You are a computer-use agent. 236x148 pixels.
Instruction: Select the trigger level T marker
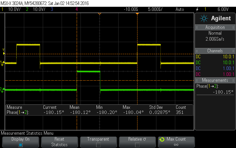click(x=4, y=51)
